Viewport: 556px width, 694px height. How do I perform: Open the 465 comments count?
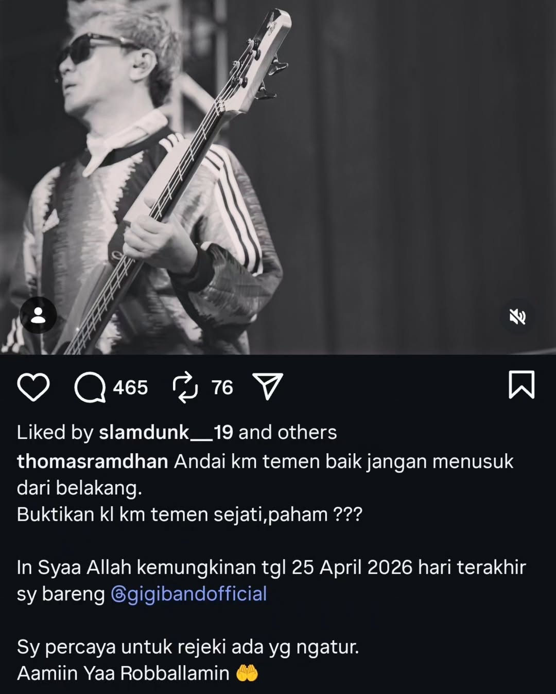pyautogui.click(x=130, y=387)
